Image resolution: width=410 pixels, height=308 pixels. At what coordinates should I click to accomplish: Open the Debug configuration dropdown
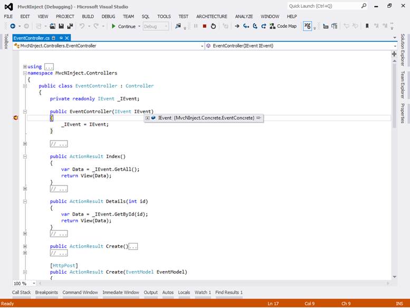(x=156, y=26)
